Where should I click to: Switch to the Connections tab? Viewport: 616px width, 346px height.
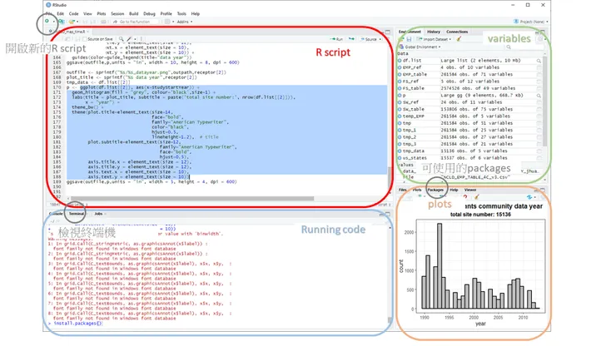457,32
